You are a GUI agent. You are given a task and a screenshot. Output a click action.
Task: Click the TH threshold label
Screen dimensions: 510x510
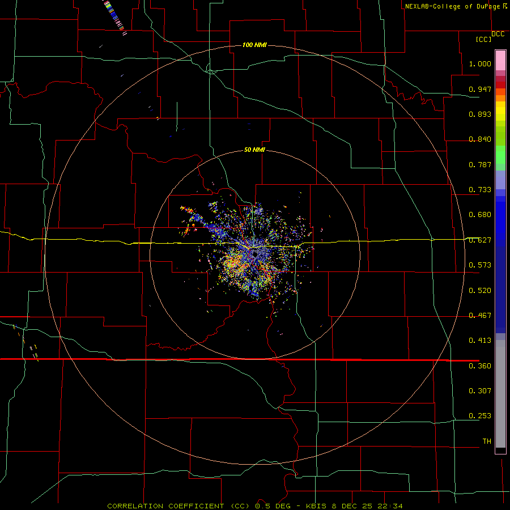[487, 441]
